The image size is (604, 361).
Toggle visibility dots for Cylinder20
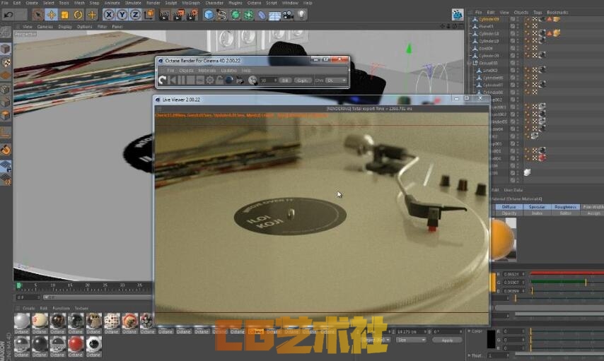pos(517,56)
